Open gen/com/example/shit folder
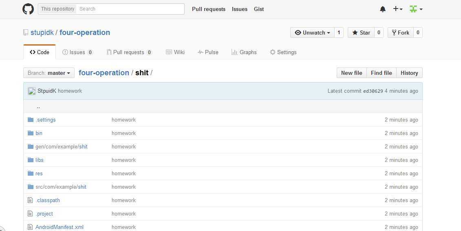Viewport: 461px width, 231px height. [62, 146]
